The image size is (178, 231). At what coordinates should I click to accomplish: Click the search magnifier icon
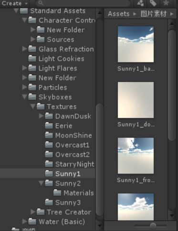pos(41,3)
